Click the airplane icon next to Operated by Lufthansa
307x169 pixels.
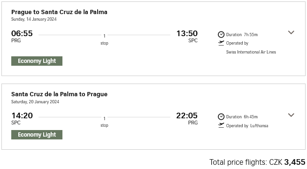[221, 125]
